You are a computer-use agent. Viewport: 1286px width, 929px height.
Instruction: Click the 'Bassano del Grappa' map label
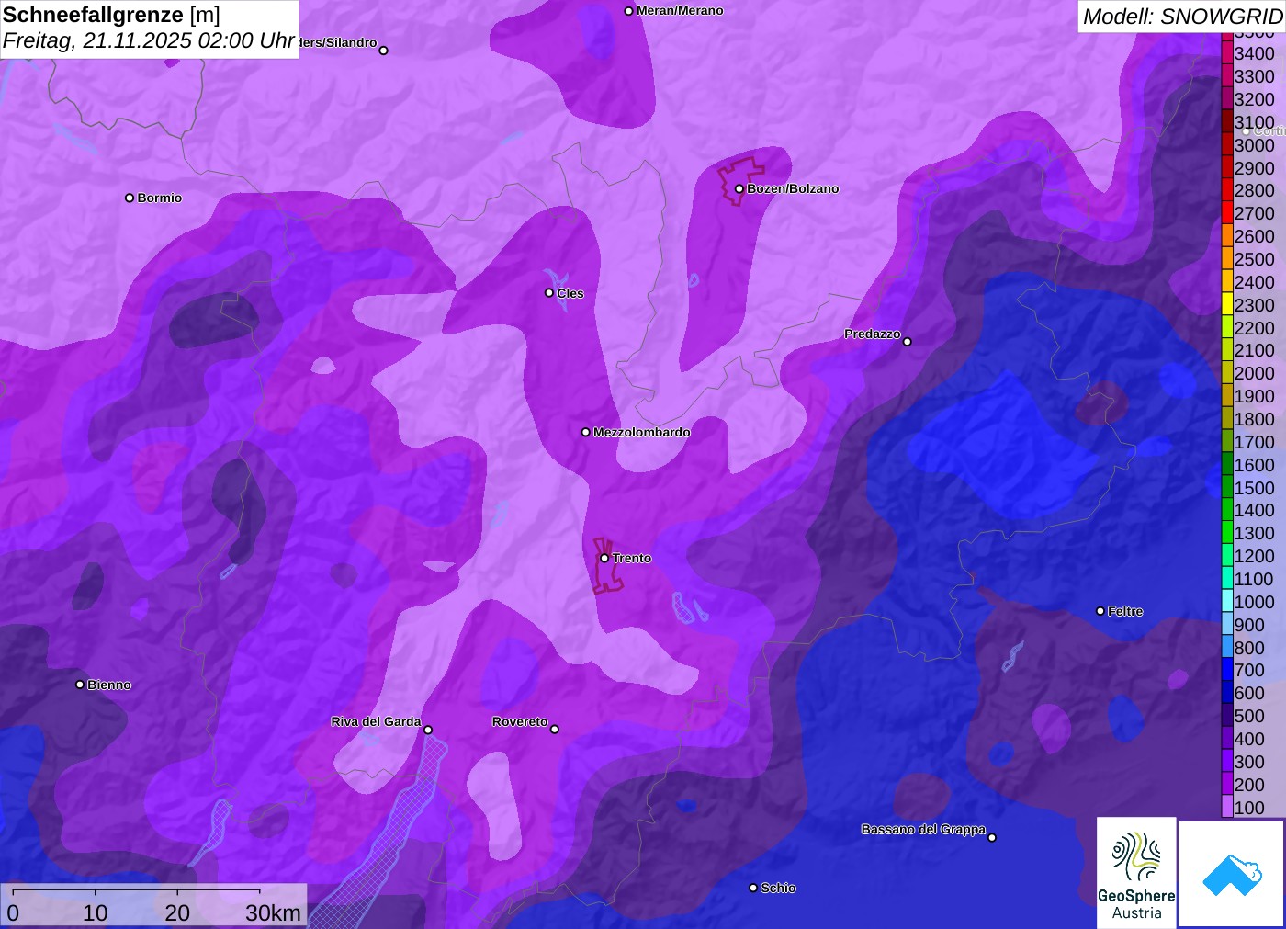point(923,829)
